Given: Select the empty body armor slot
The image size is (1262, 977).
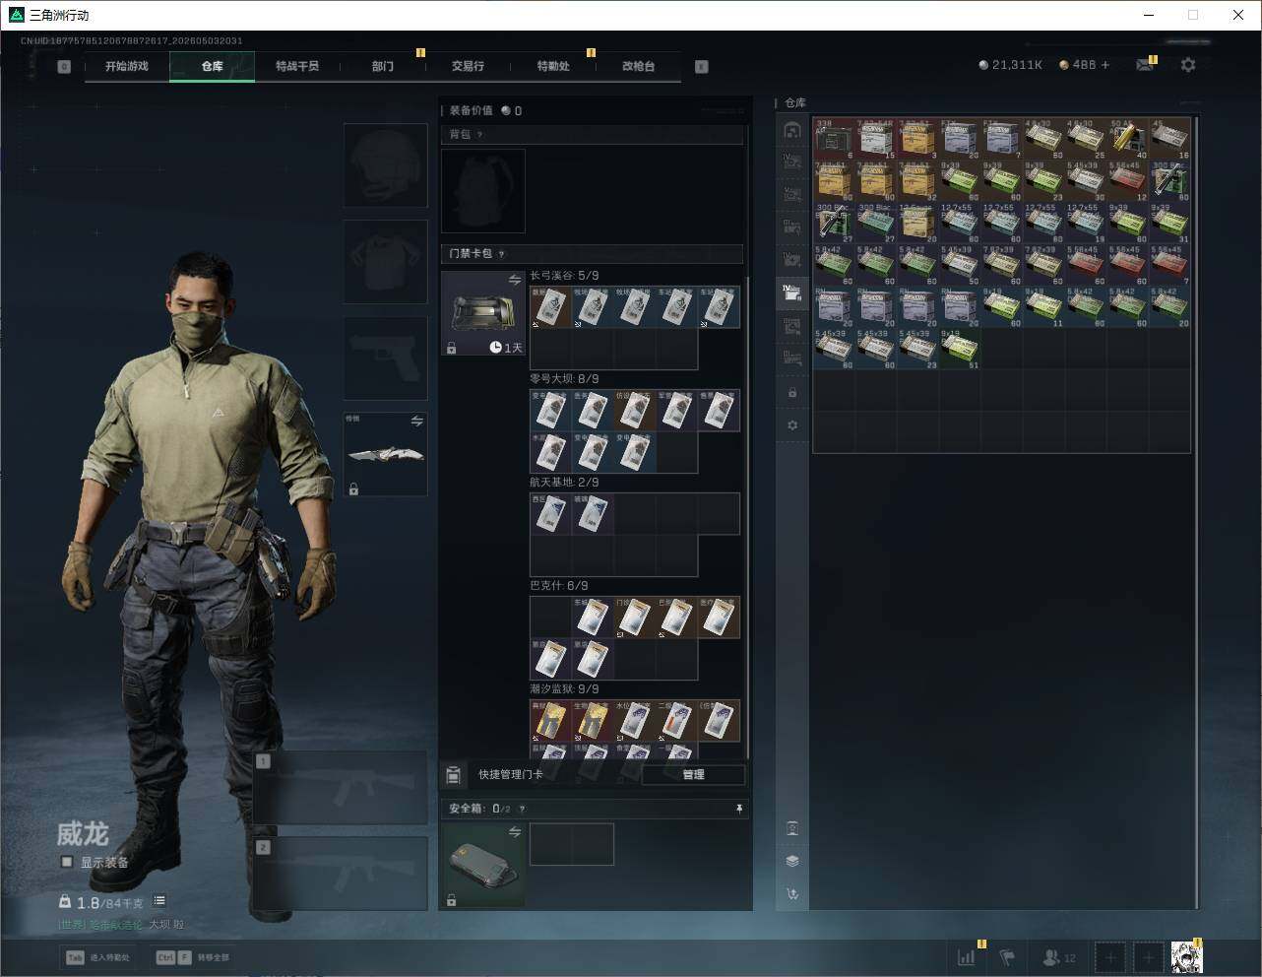Looking at the screenshot, I should click(x=385, y=262).
